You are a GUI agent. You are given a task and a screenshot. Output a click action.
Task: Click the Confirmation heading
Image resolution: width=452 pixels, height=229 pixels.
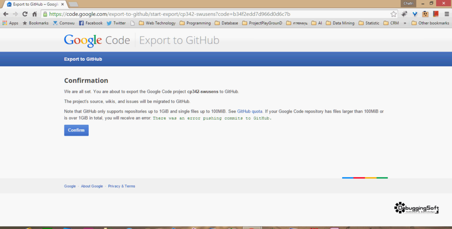(86, 80)
